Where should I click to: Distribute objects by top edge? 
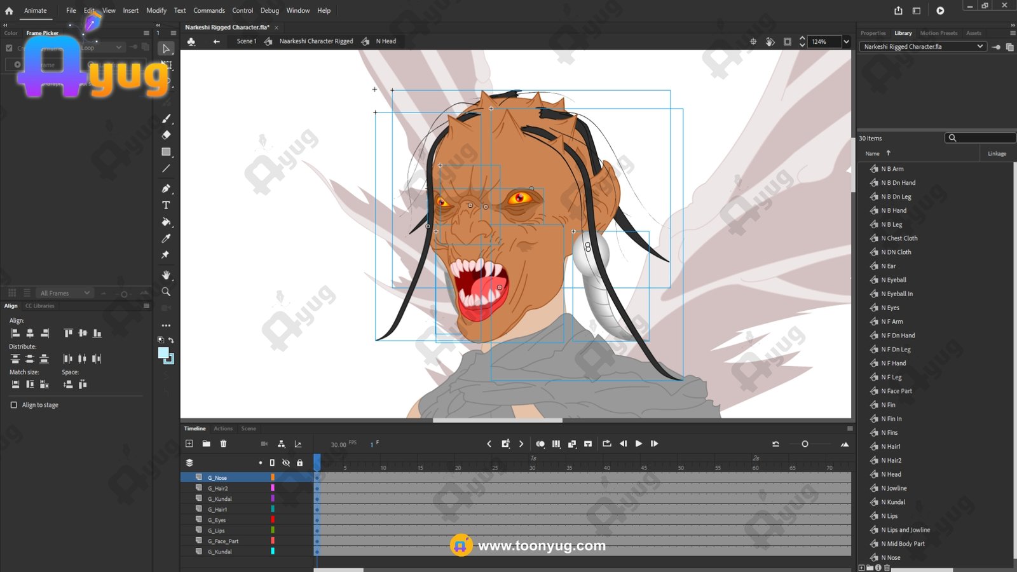tap(15, 358)
